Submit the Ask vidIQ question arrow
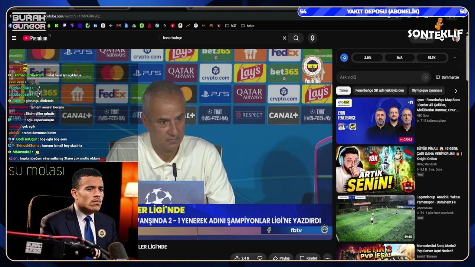 pos(426,77)
